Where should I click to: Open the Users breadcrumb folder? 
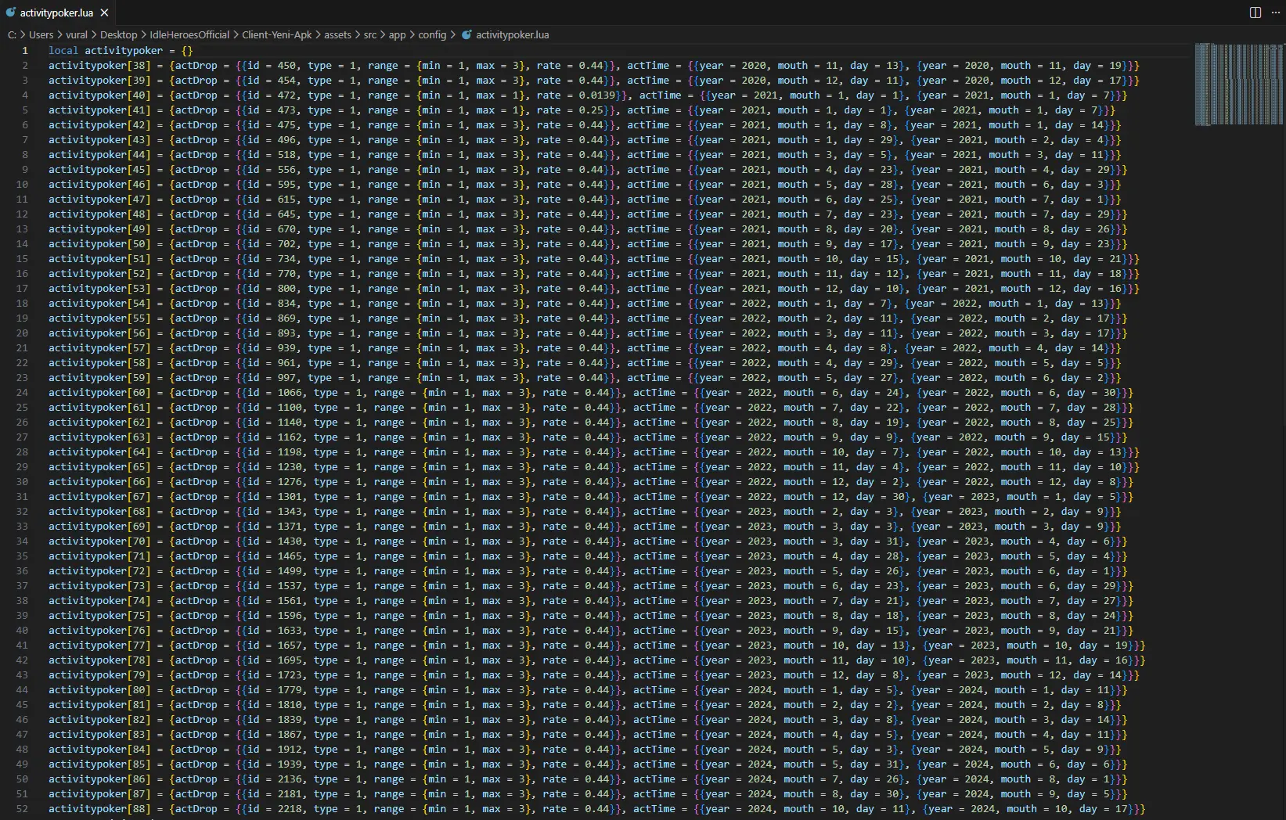pos(41,34)
